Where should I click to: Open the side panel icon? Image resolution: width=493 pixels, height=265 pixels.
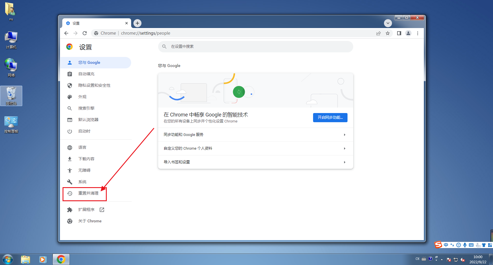[399, 33]
